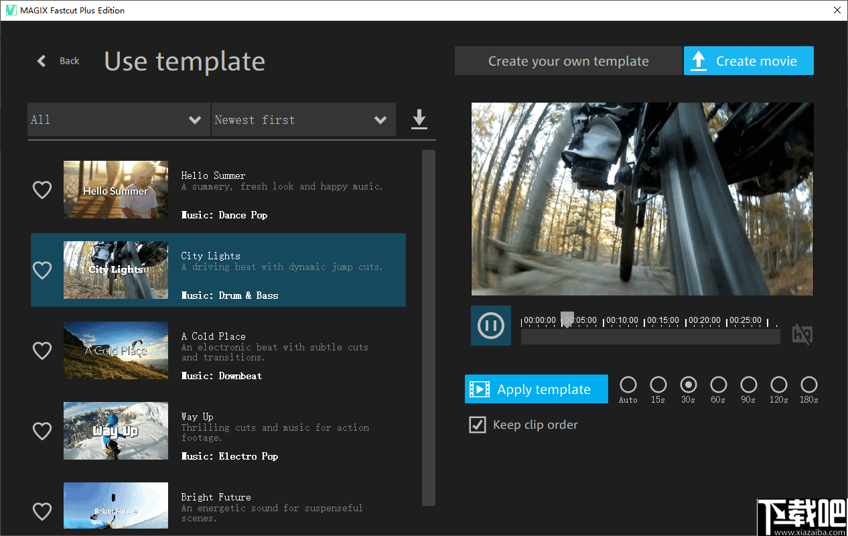The height and width of the screenshot is (536, 848).
Task: Click the download templates arrow icon
Action: pos(419,119)
